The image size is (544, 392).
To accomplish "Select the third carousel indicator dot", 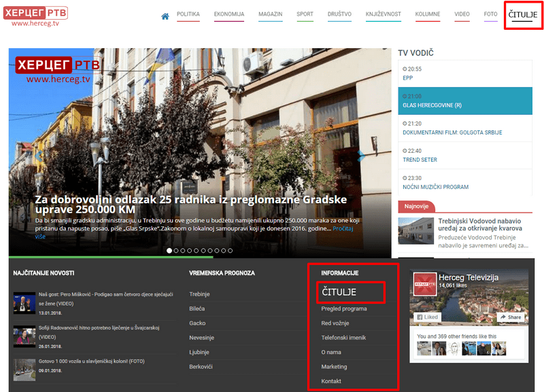I will (x=184, y=251).
